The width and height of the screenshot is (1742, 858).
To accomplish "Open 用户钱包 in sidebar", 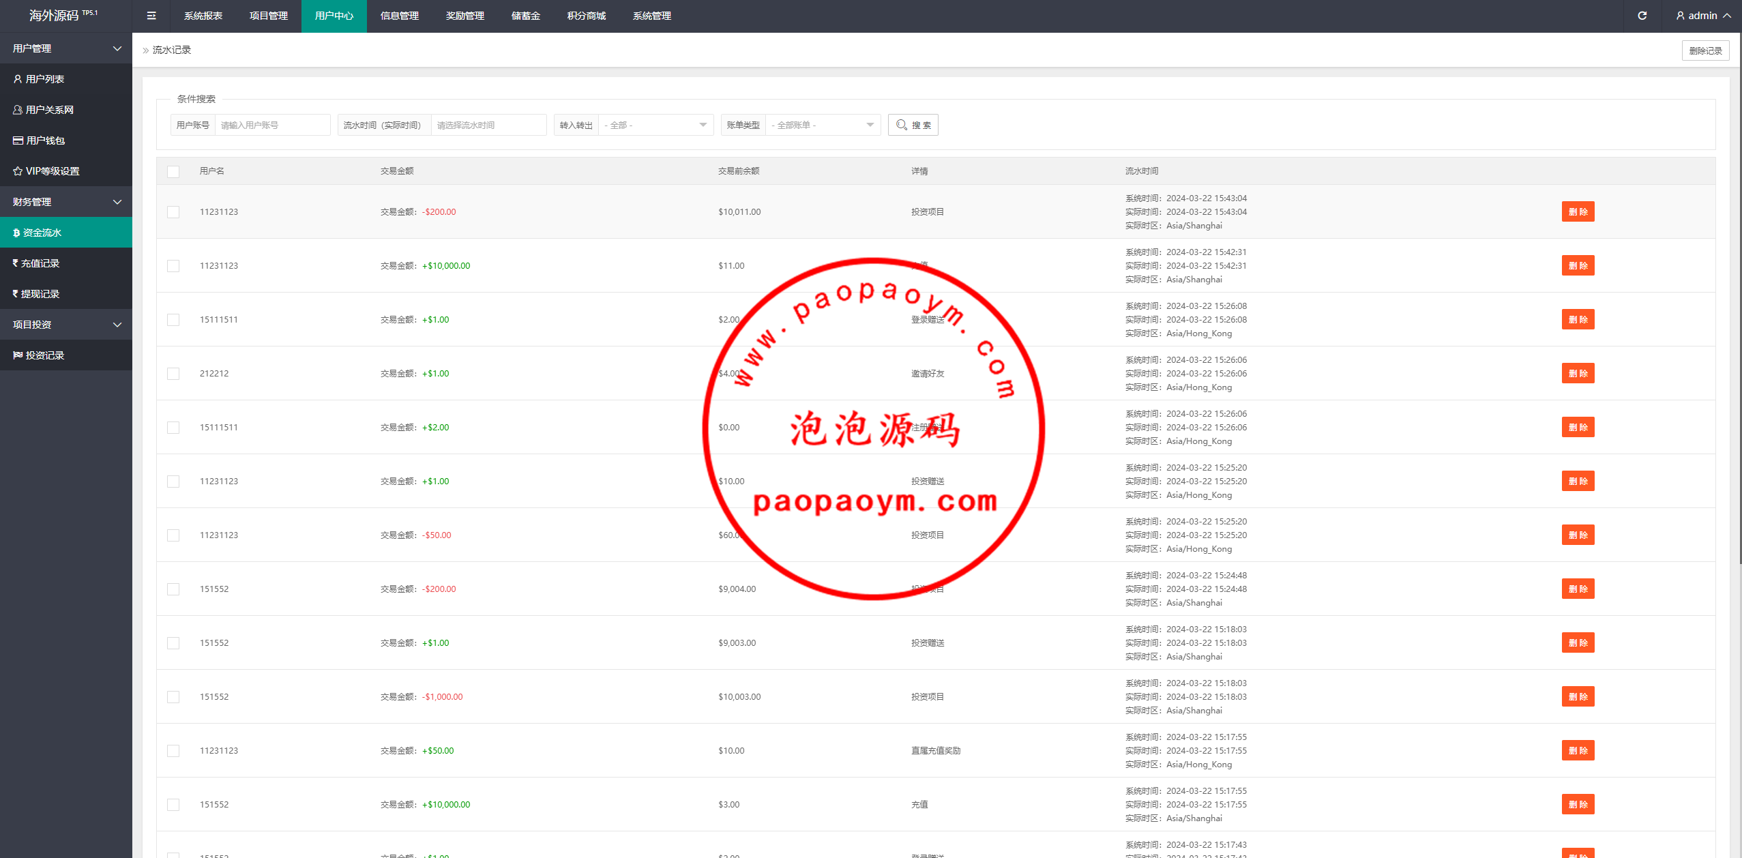I will click(x=66, y=140).
